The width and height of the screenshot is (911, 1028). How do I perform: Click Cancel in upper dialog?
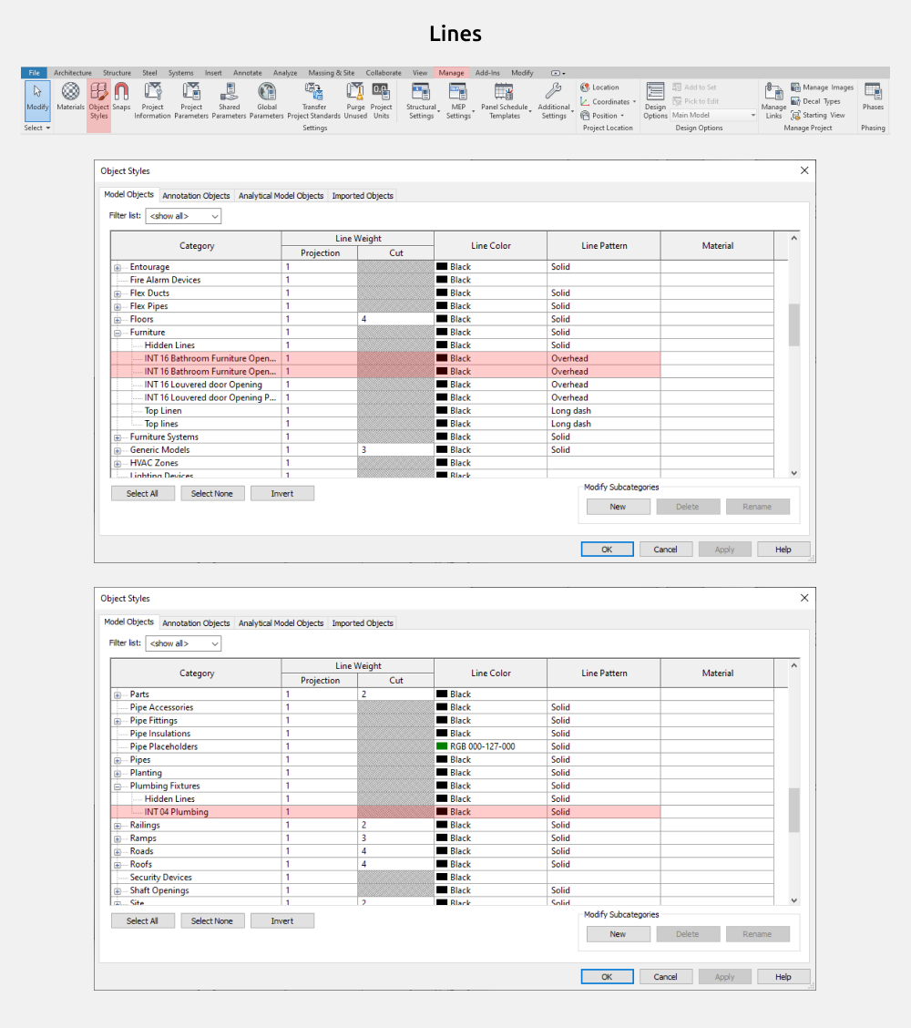[x=666, y=550]
